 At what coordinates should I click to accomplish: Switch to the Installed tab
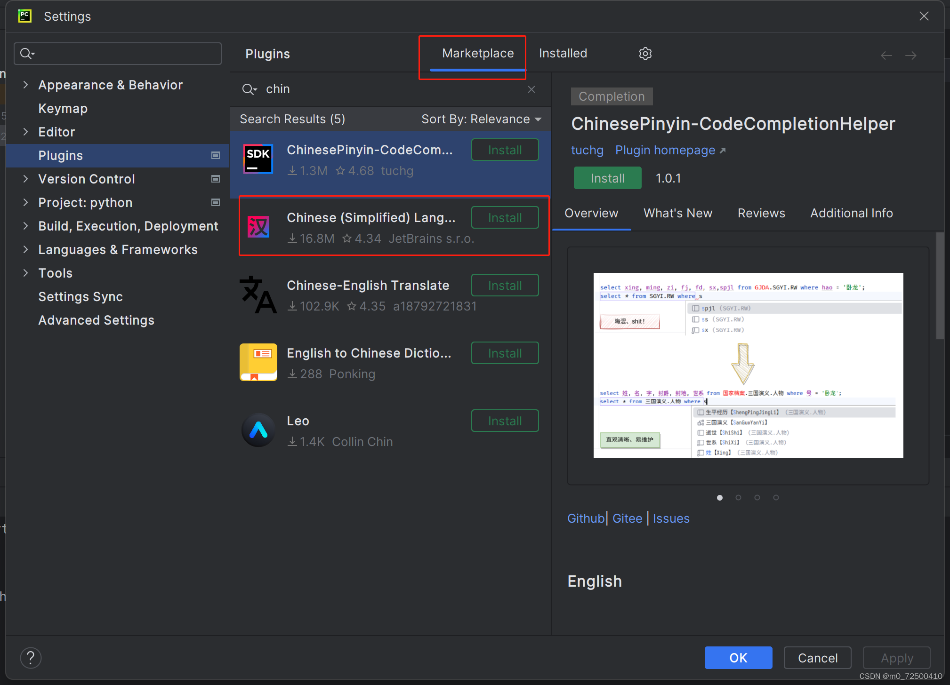(x=563, y=54)
